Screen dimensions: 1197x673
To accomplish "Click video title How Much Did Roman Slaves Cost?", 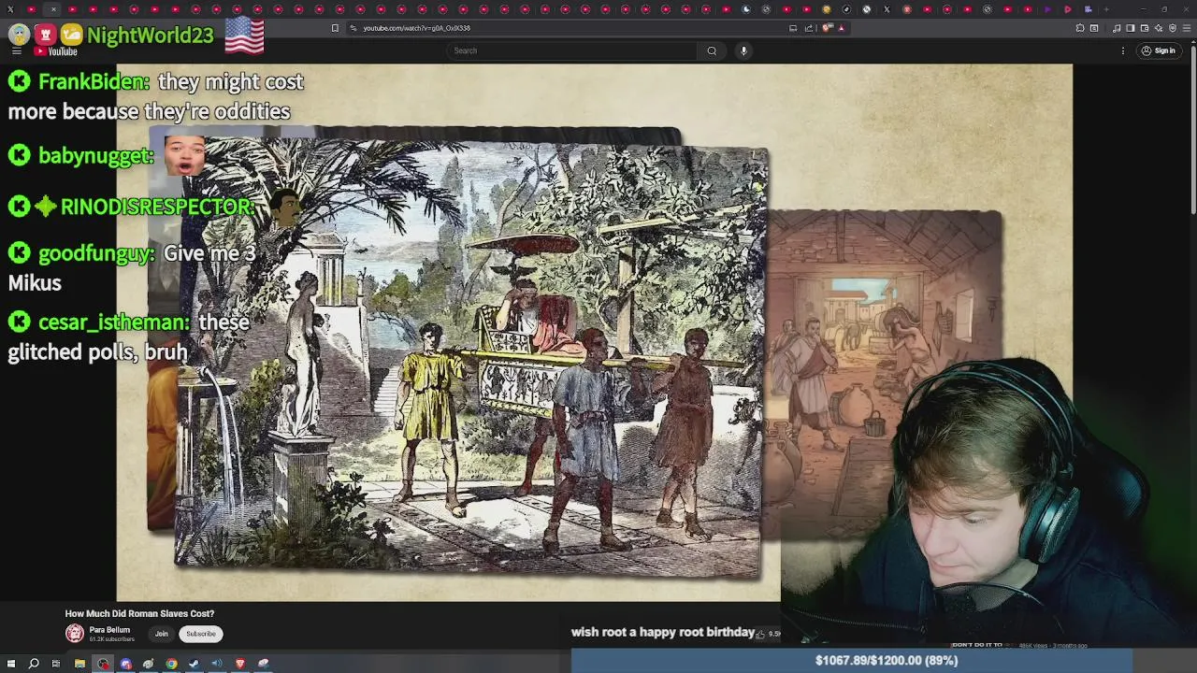I will [139, 614].
